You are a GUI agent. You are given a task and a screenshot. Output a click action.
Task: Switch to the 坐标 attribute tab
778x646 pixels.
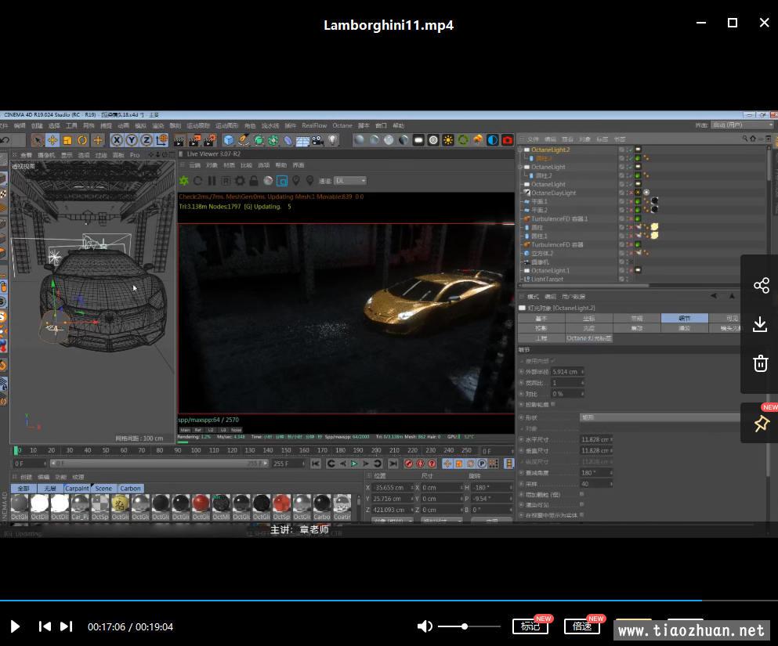pyautogui.click(x=589, y=318)
